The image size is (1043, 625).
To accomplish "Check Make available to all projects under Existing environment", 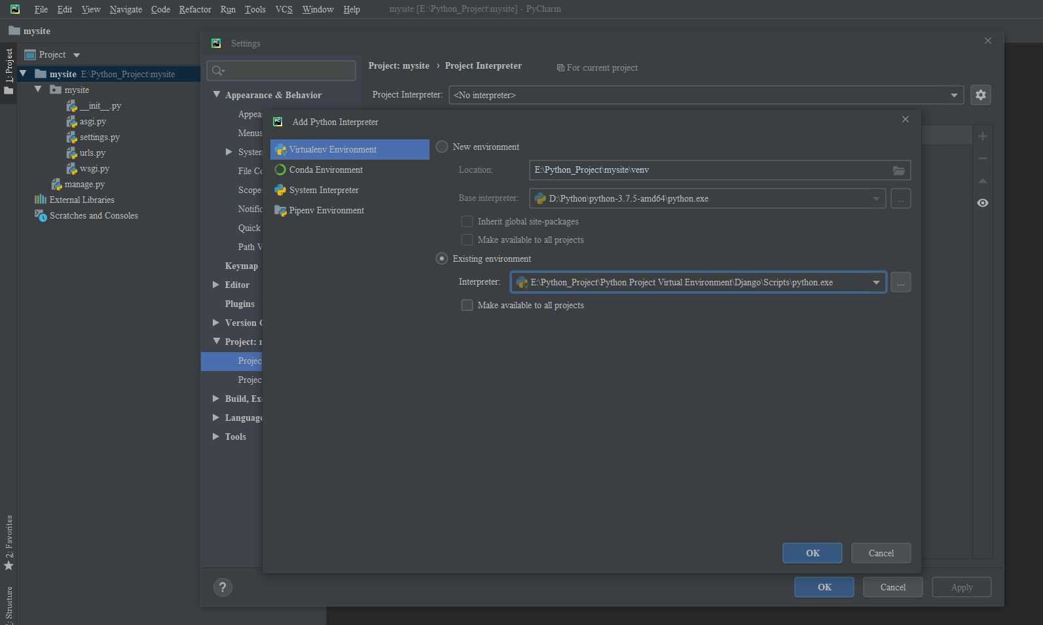I will coord(467,305).
